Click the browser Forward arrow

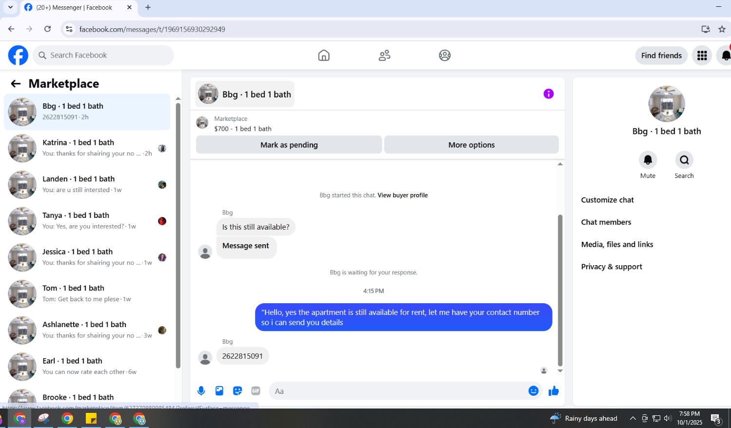click(x=29, y=29)
